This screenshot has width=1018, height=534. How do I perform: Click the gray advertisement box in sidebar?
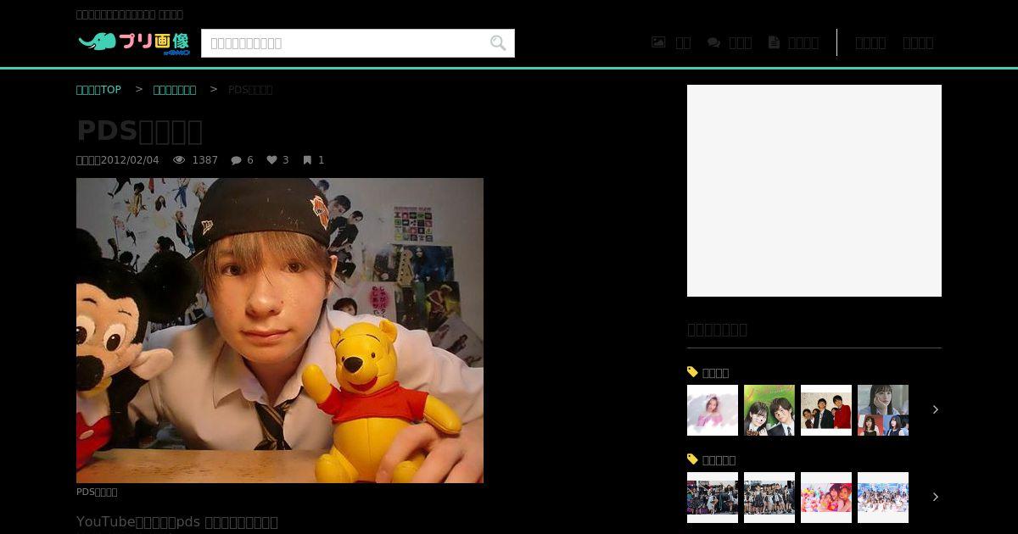(814, 191)
